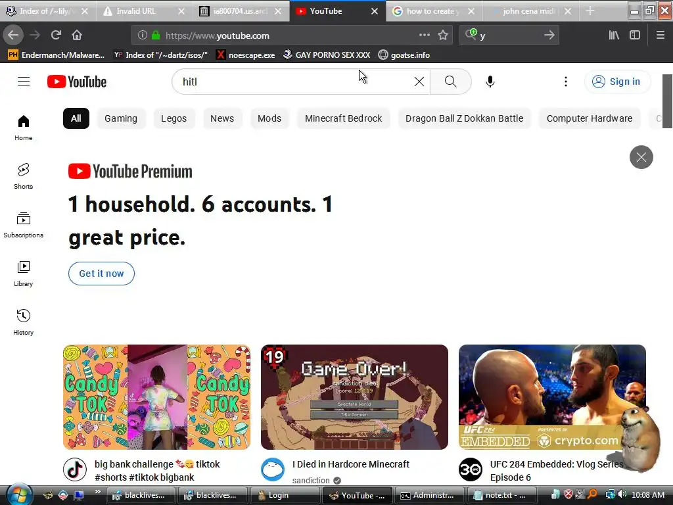Open the UFC Embedded video thumbnail
The image size is (673, 505).
(552, 397)
